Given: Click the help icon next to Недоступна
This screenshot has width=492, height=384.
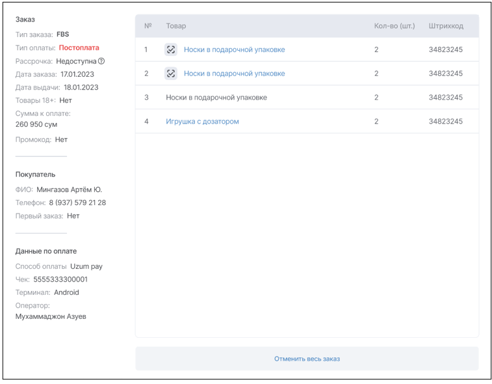Looking at the screenshot, I should (101, 61).
